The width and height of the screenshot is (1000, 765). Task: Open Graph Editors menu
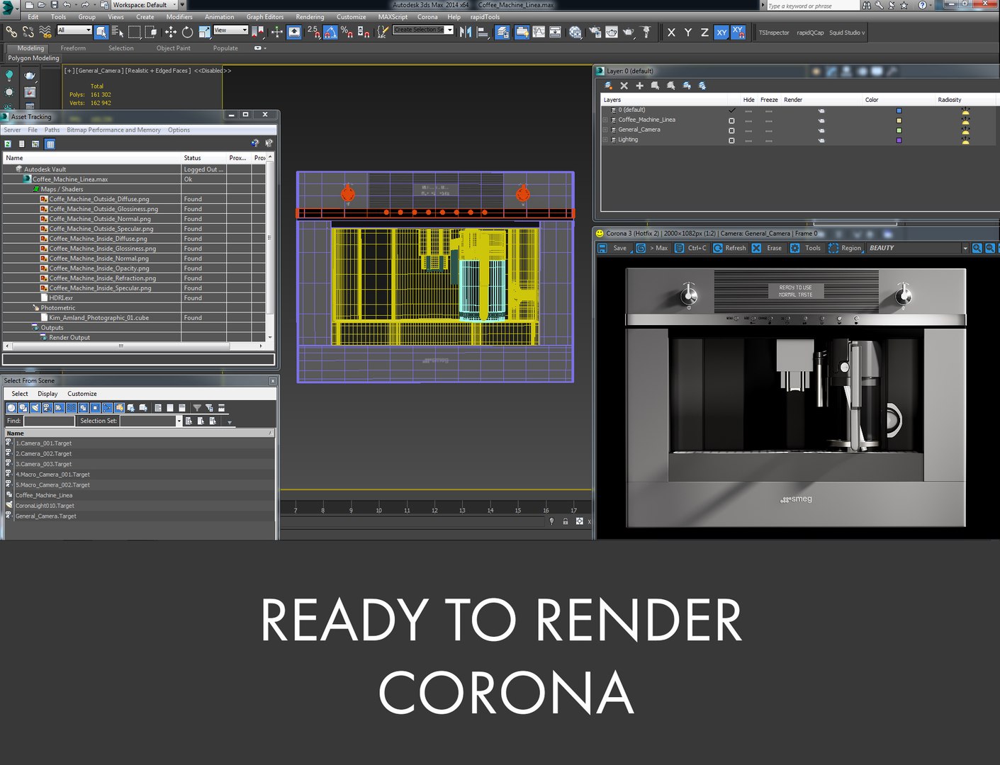click(265, 17)
